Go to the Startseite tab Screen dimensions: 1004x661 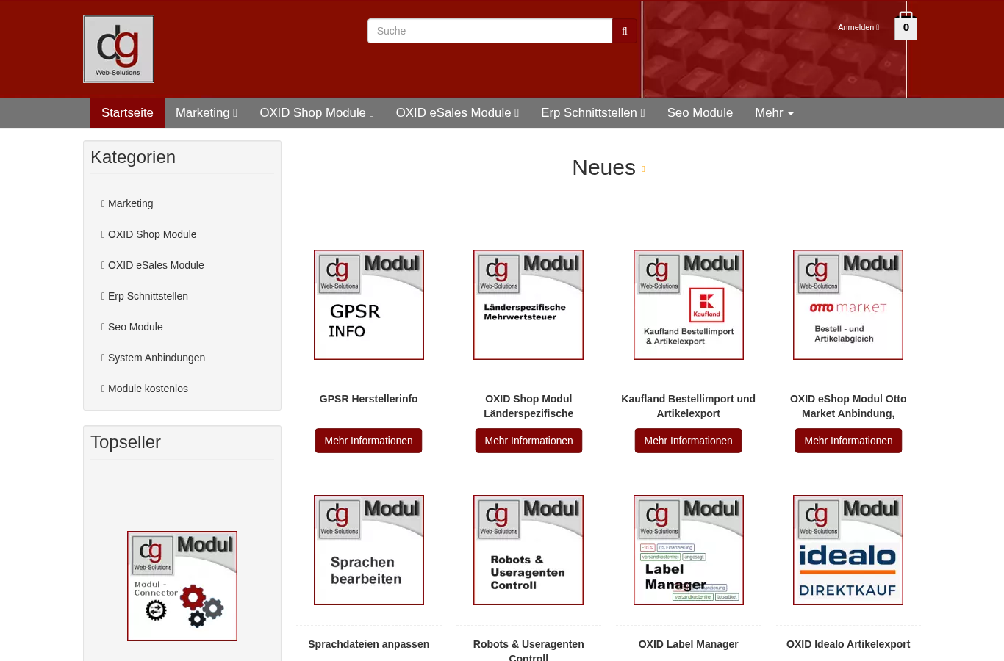coord(127,113)
